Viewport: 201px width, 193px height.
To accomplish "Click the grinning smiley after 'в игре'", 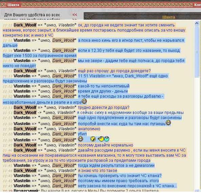I will click(84, 101).
